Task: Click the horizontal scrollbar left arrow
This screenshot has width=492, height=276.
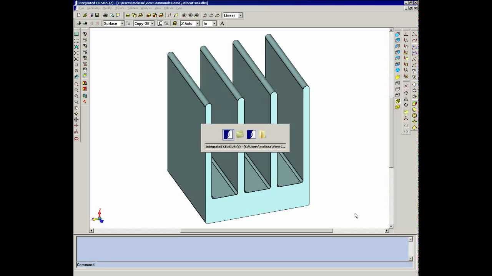Action: pos(91,230)
